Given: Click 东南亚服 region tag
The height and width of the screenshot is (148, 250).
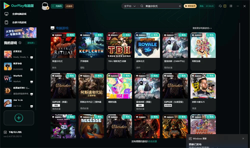Looking at the screenshot, I should 168,105.
